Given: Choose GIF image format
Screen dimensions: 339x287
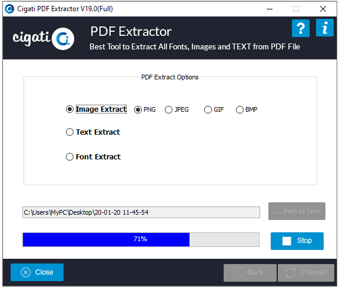Looking at the screenshot, I should click(x=208, y=109).
